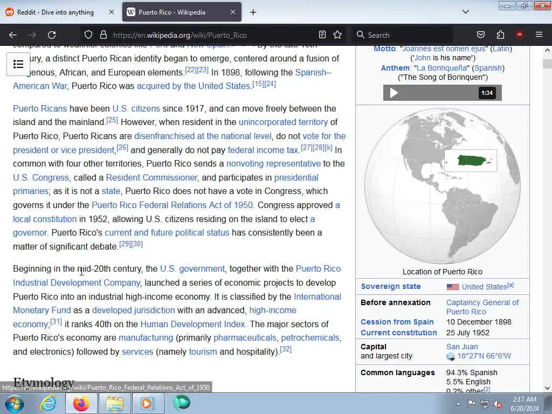The image size is (552, 414).
Task: Open the green round taskbar application icon
Action: click(x=182, y=403)
